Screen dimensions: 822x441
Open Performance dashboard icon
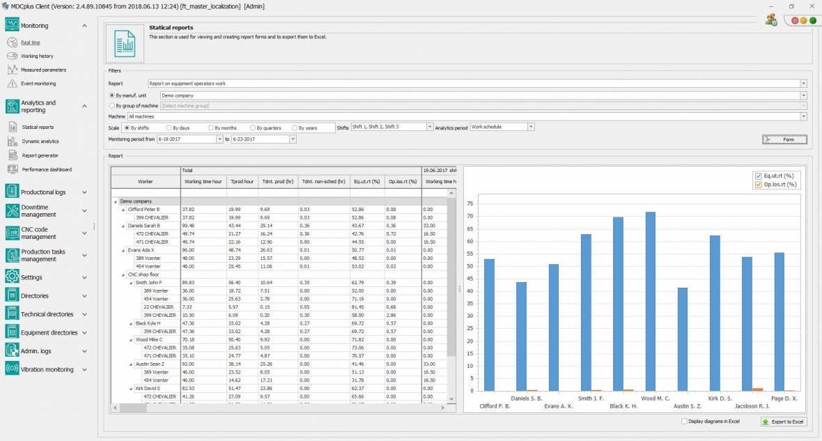click(x=13, y=169)
